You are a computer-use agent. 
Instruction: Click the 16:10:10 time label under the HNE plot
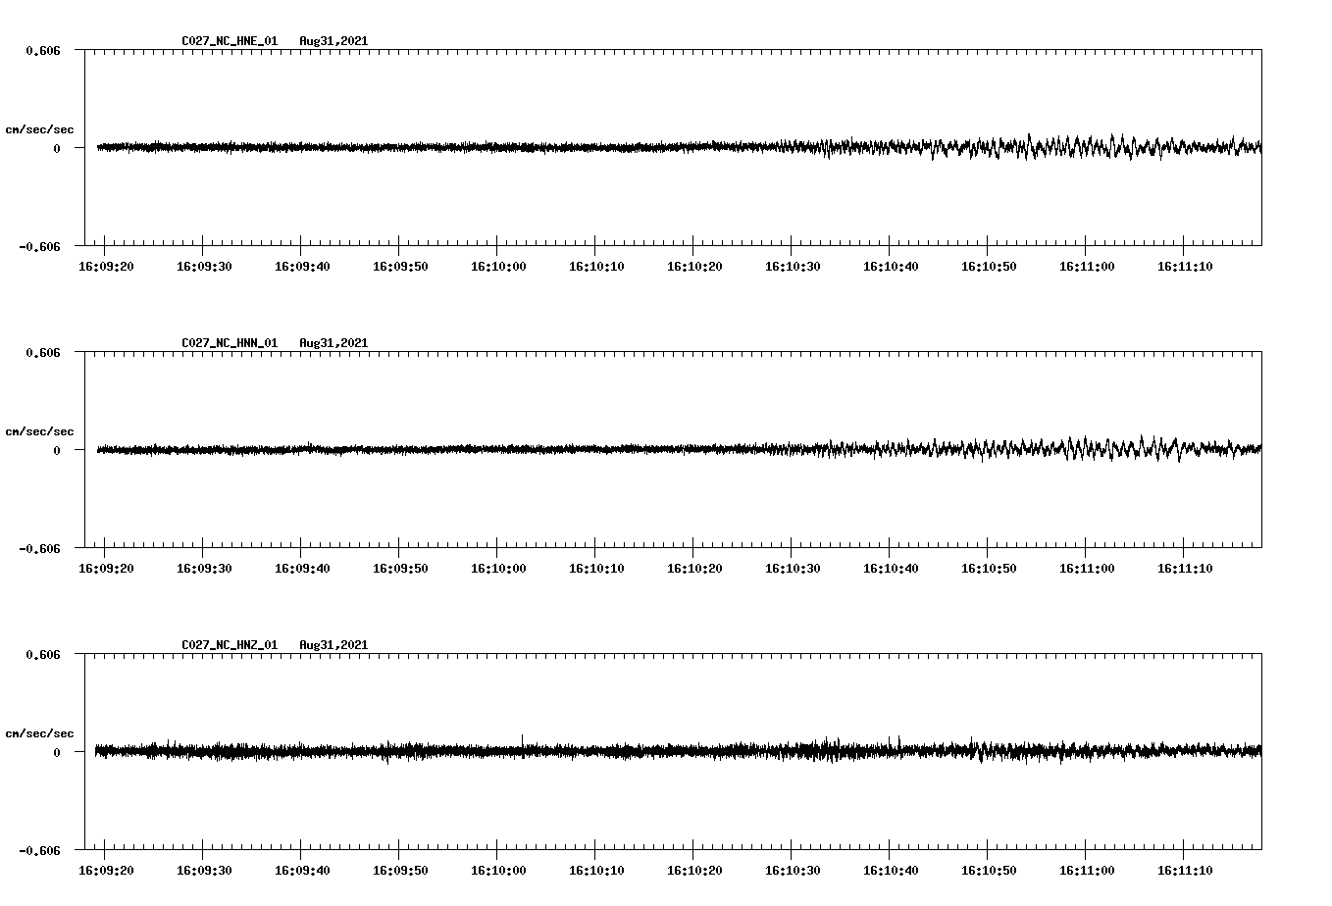(x=596, y=267)
